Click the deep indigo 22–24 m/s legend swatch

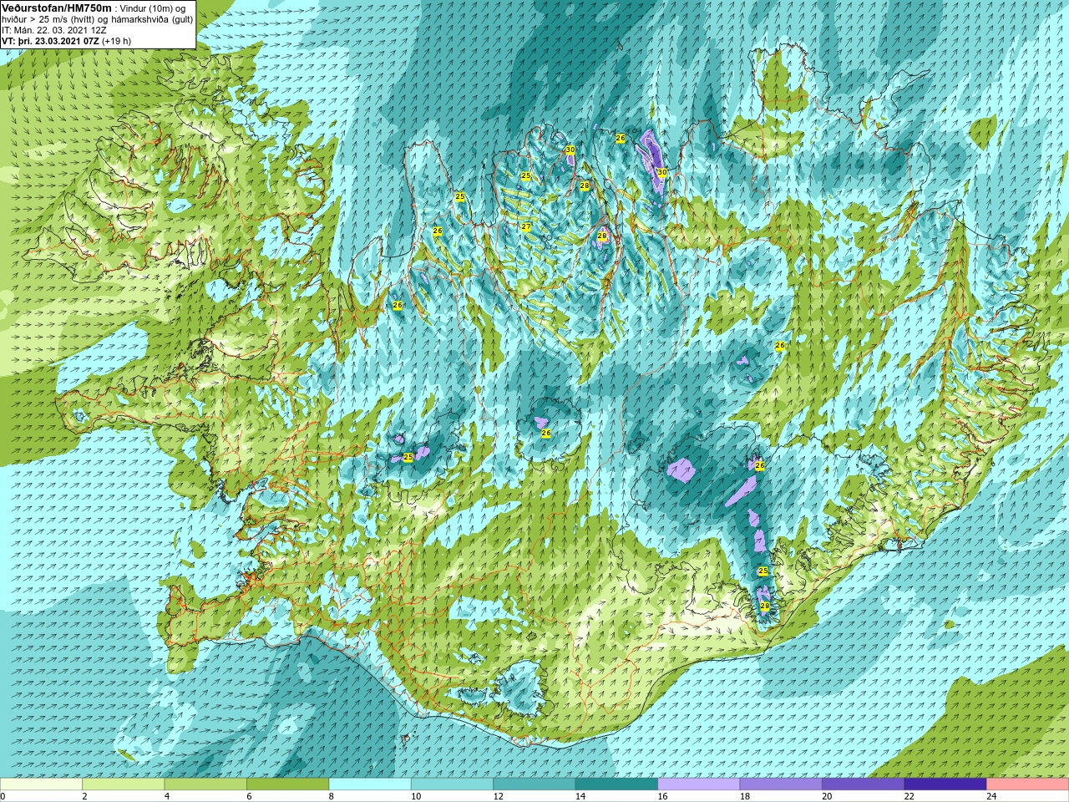pos(946,784)
